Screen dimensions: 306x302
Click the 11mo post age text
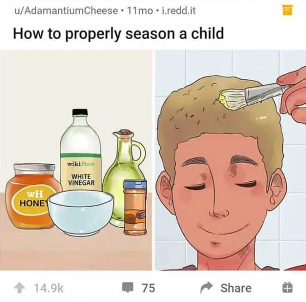tap(140, 11)
